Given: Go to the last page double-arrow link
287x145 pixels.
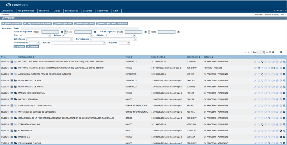Looking at the screenshot, I should [x=248, y=53].
